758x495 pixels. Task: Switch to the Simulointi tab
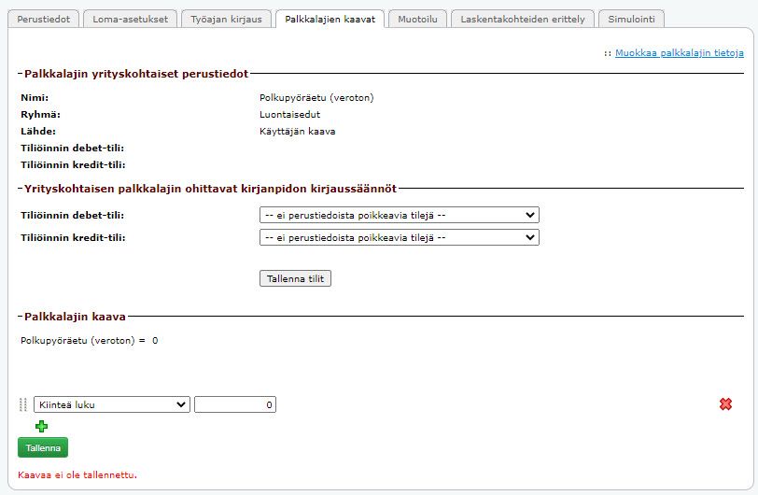pos(631,20)
